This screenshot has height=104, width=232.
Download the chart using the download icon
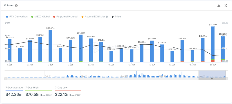[x=219, y=6]
